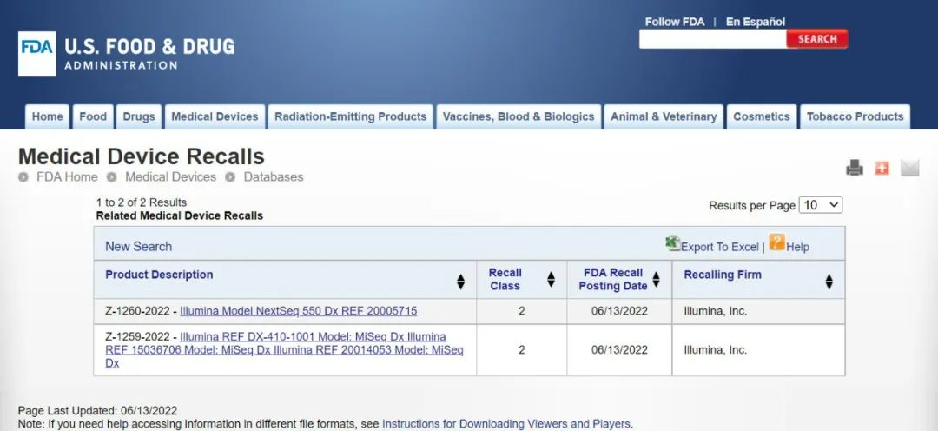This screenshot has height=431, width=938.
Task: Click the U.S. Food & Drug Administration title
Action: coord(149,53)
